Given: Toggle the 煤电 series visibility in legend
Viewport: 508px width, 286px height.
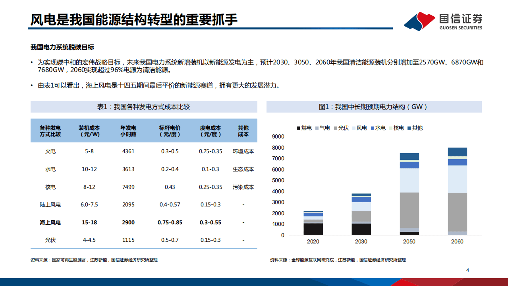Looking at the screenshot, I should [x=298, y=128].
